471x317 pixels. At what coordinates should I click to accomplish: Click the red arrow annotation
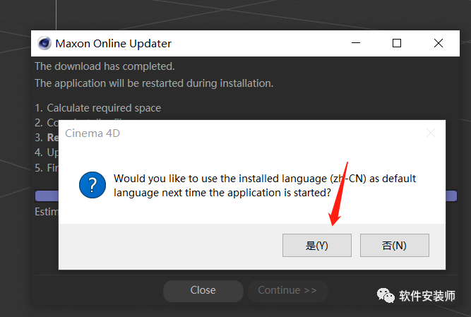(x=338, y=194)
